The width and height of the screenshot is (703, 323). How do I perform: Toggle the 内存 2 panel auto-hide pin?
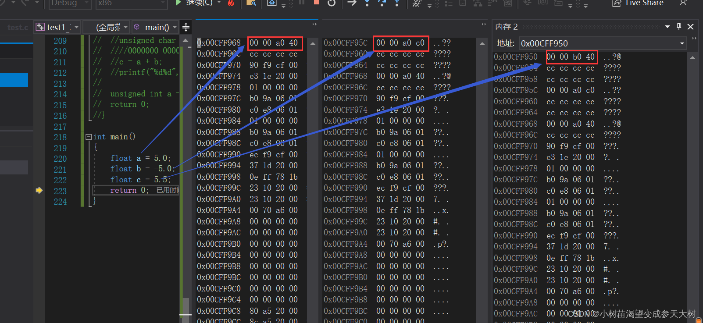click(x=679, y=27)
